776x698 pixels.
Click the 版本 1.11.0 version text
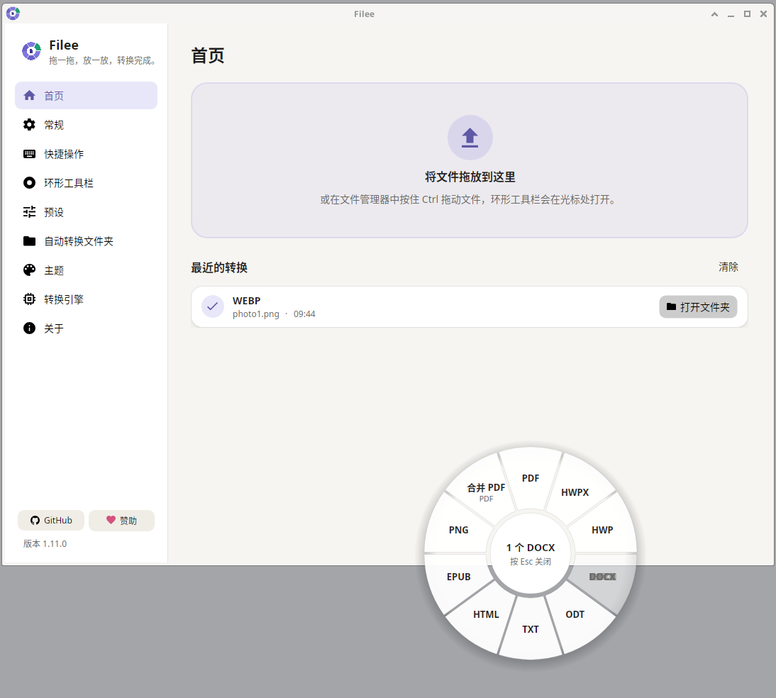point(45,543)
